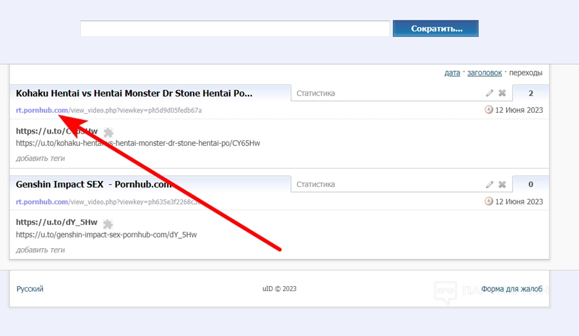Click the URL input field at top
This screenshot has height=336, width=579.
point(235,28)
